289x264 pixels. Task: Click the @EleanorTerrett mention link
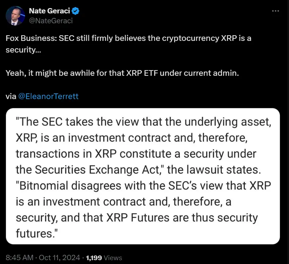(x=49, y=96)
